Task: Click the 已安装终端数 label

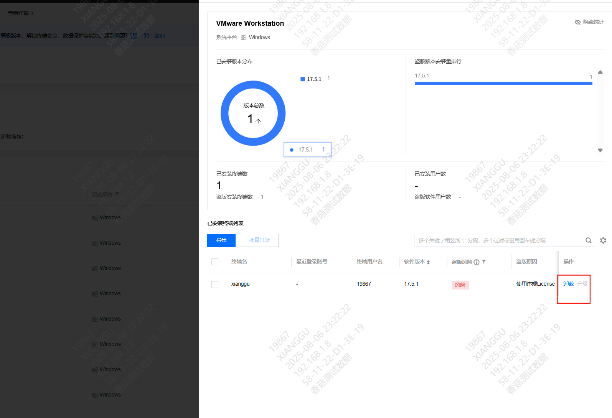Action: point(232,174)
